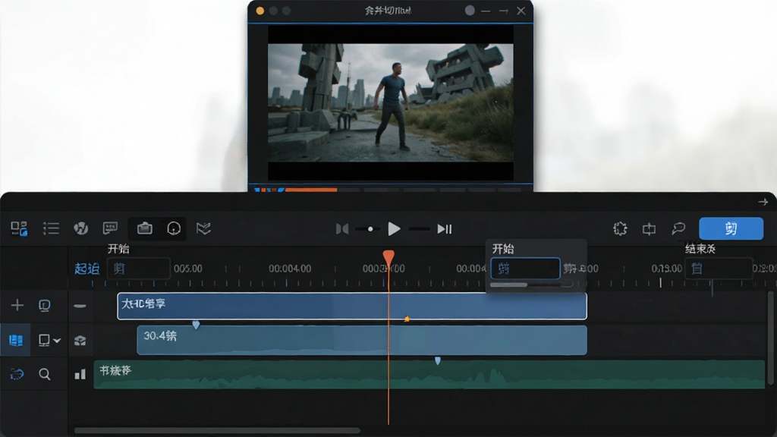
Task: Click the 结束杀 input field
Action: pos(719,269)
